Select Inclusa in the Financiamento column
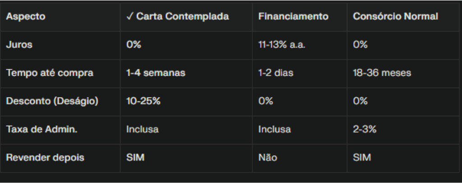This screenshot has width=462, height=183. point(274,129)
